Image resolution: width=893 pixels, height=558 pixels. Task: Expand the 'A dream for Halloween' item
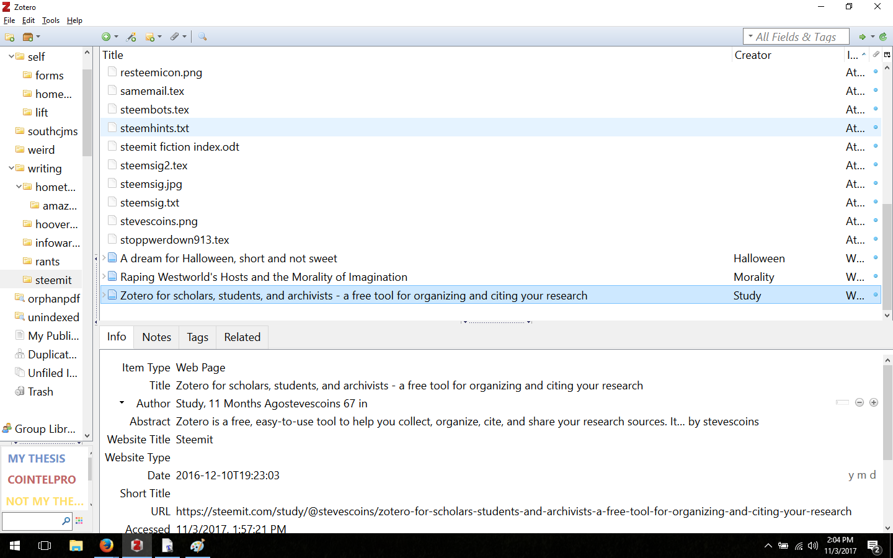coord(104,258)
